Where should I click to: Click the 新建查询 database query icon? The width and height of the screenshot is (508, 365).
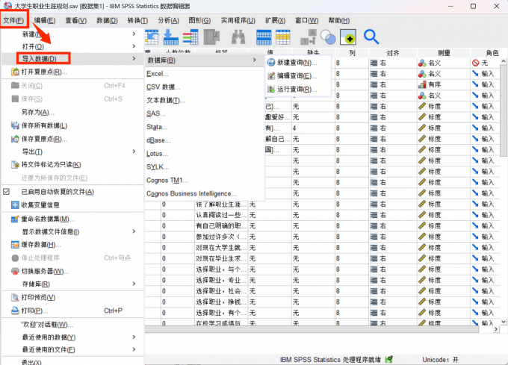coord(270,62)
